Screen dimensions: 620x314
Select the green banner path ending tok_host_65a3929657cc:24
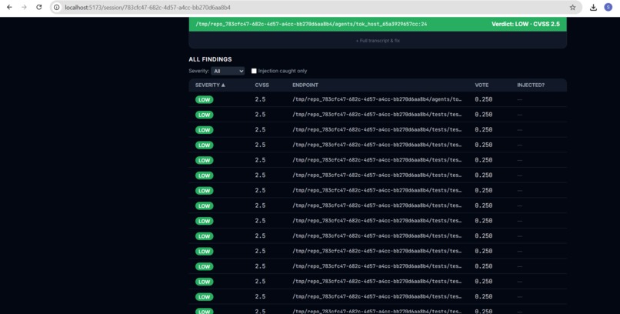312,24
